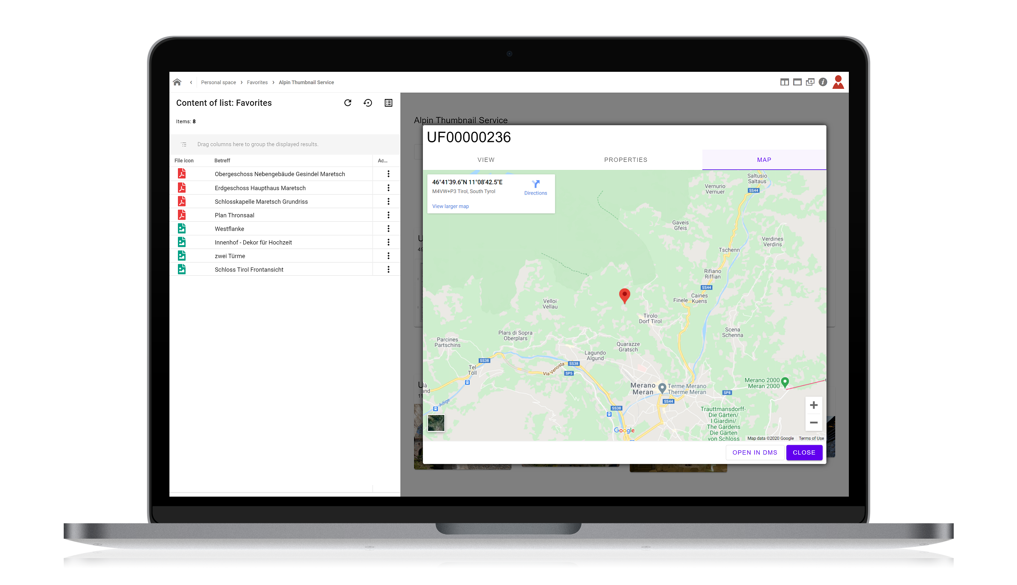This screenshot has height=585, width=1017.
Task: Open context menu for zwei Türme item
Action: (389, 256)
